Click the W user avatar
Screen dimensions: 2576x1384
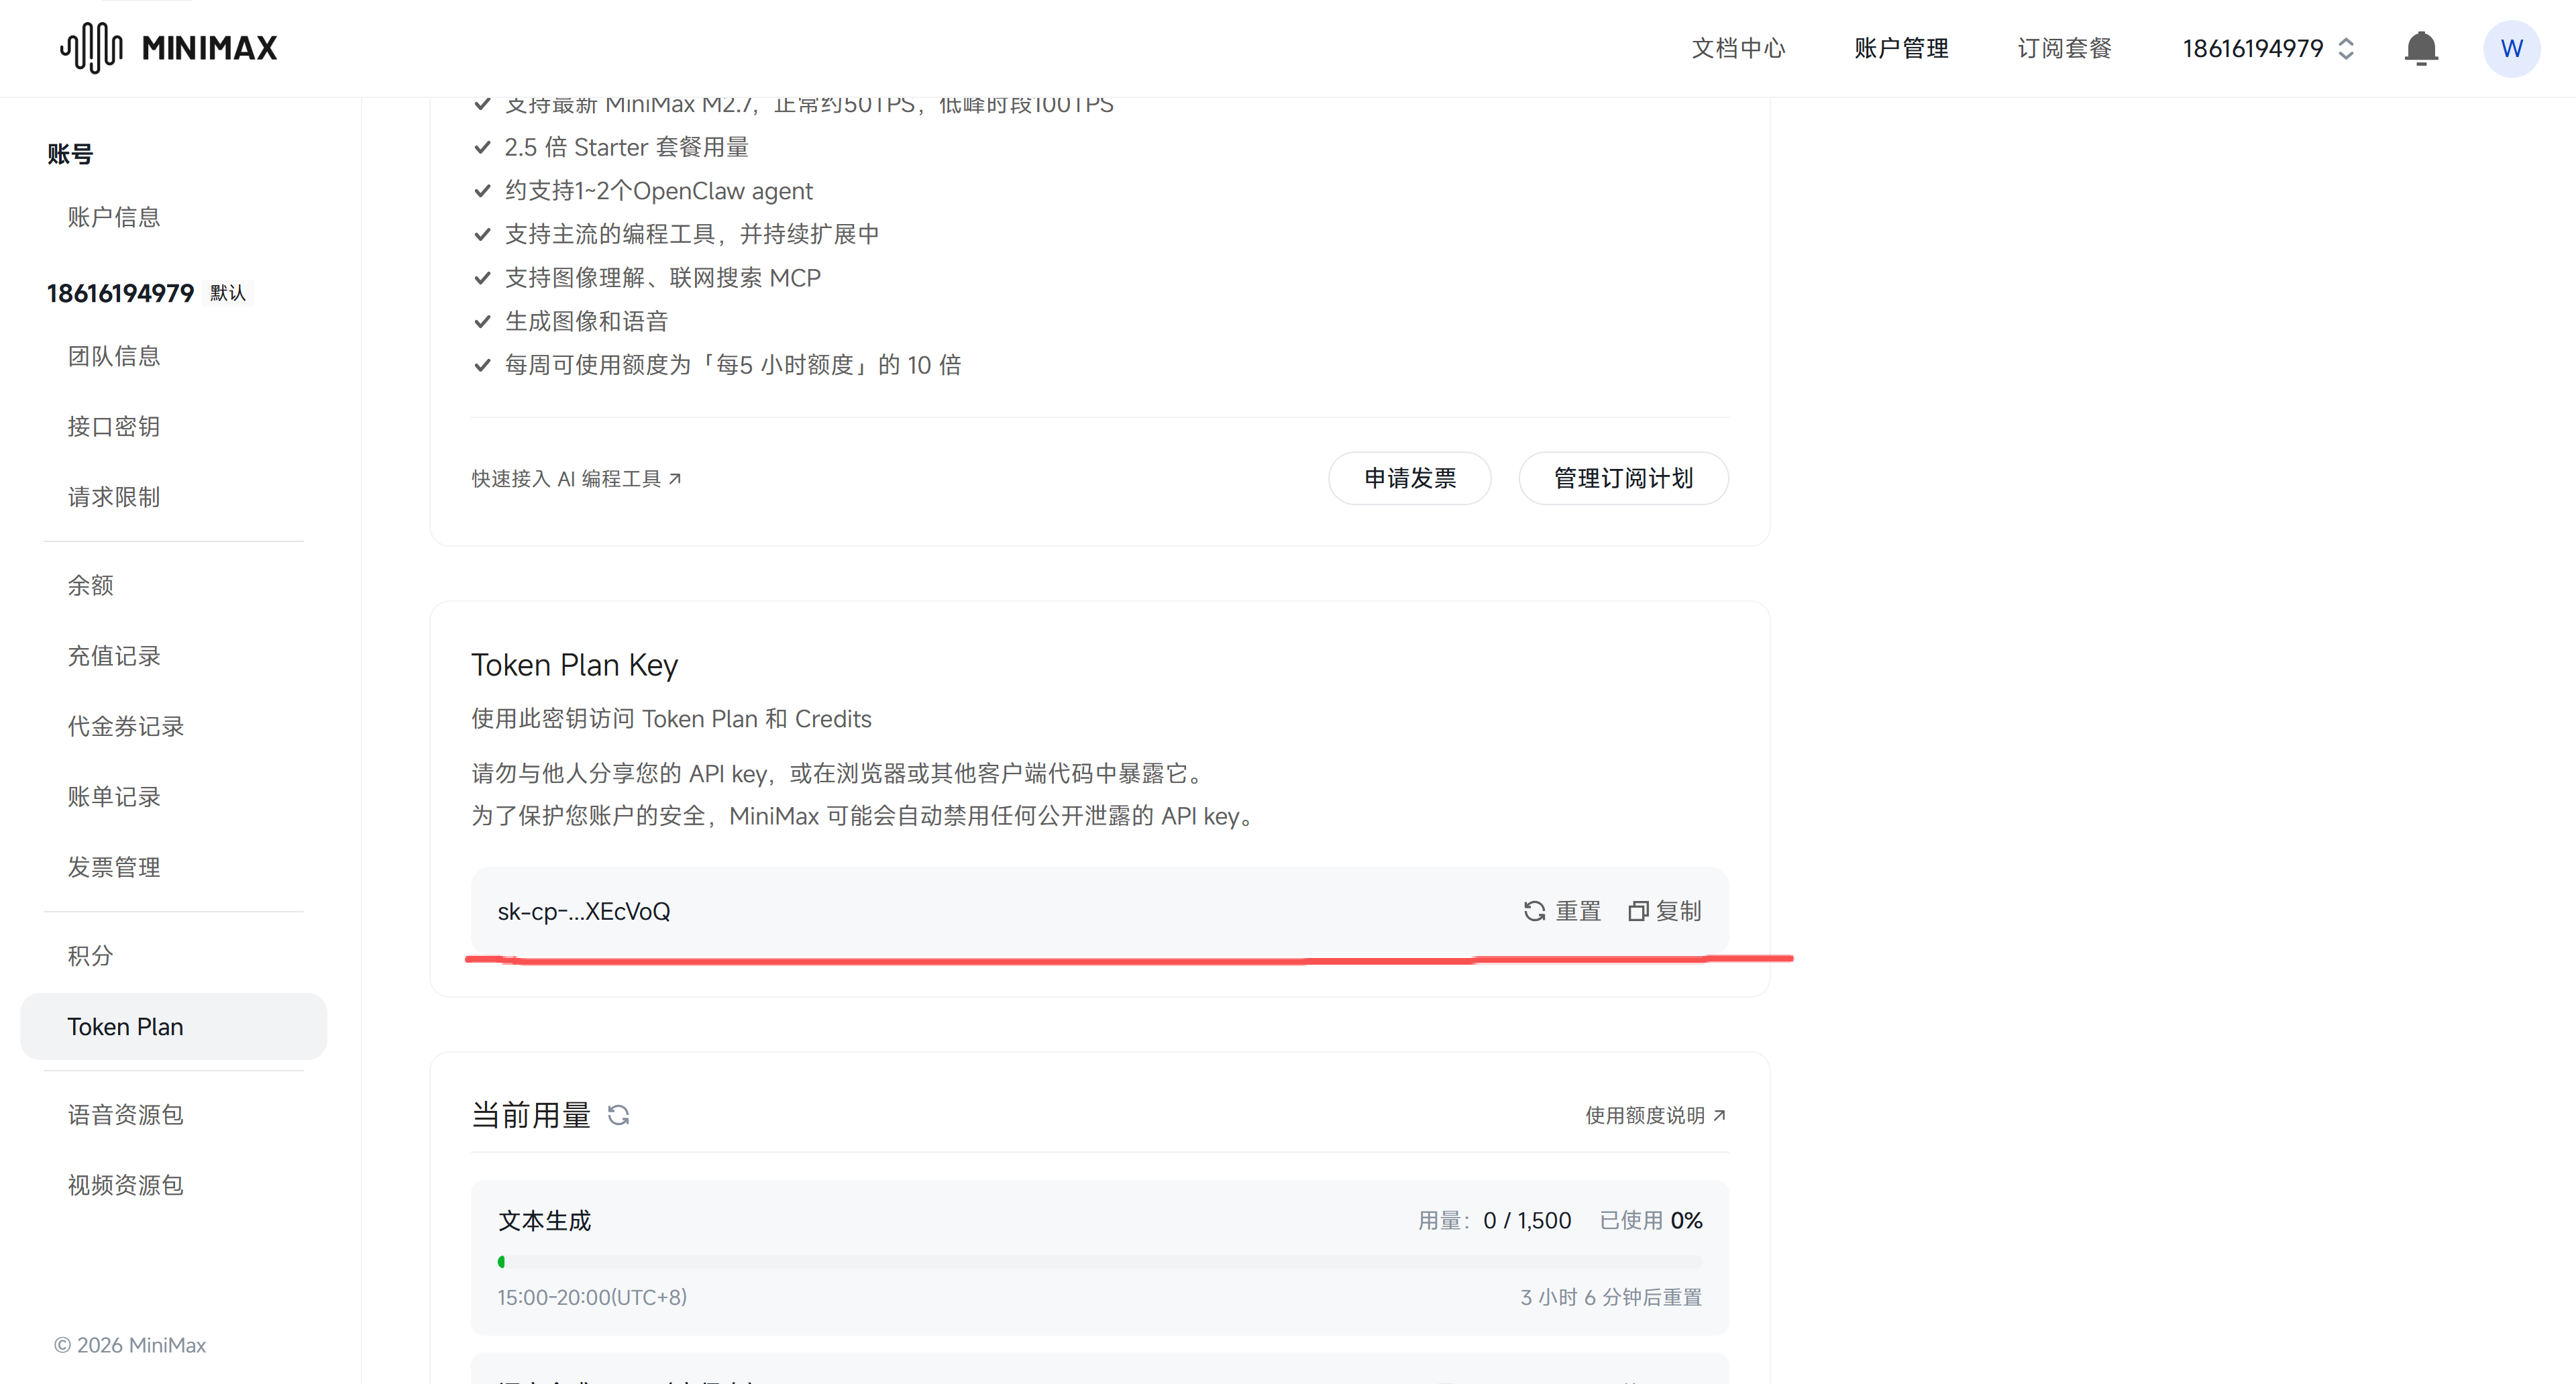point(2511,48)
